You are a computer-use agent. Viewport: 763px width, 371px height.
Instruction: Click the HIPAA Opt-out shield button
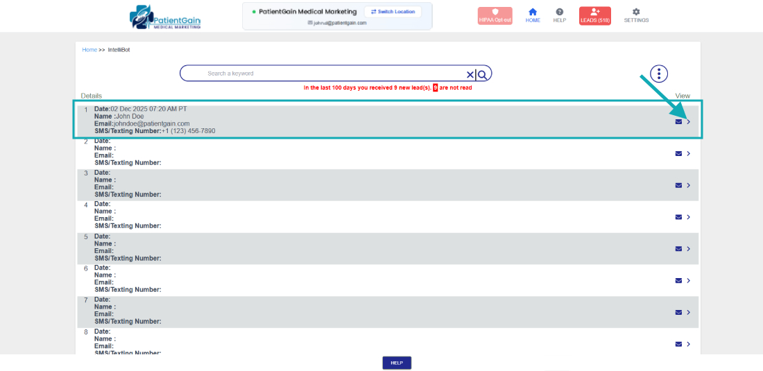point(495,15)
